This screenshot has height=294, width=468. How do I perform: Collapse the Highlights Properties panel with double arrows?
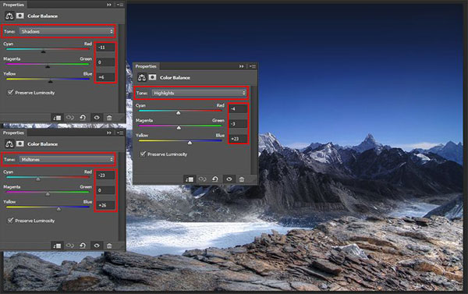242,66
